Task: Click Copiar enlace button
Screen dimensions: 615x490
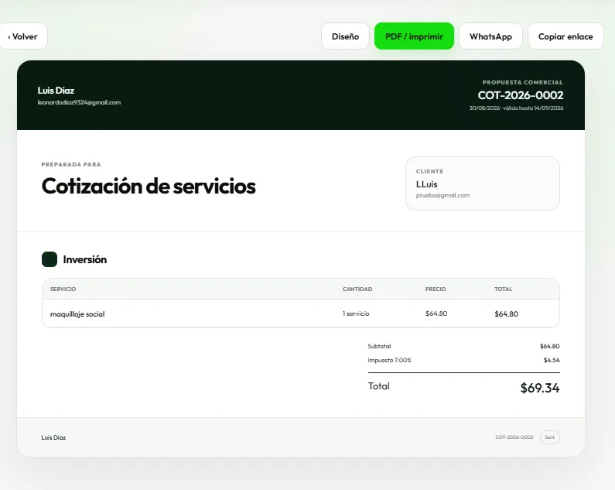Action: (x=565, y=36)
